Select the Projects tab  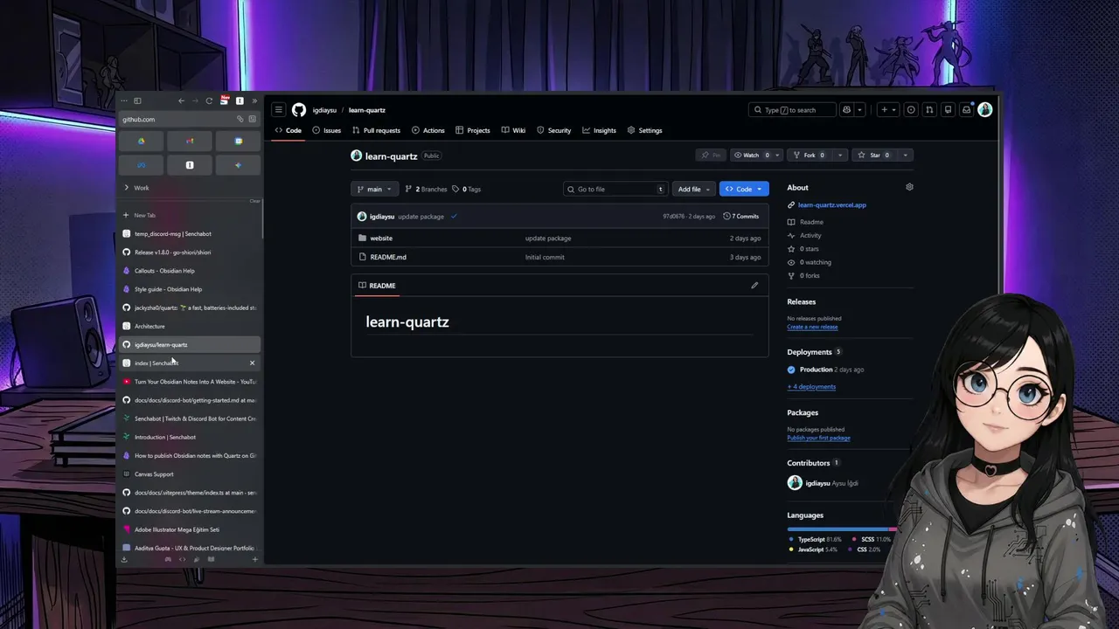coord(473,130)
